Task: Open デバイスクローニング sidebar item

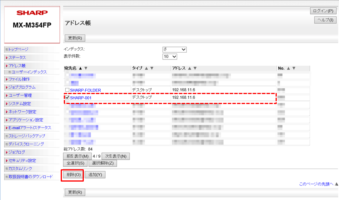Action: pyautogui.click(x=26, y=144)
